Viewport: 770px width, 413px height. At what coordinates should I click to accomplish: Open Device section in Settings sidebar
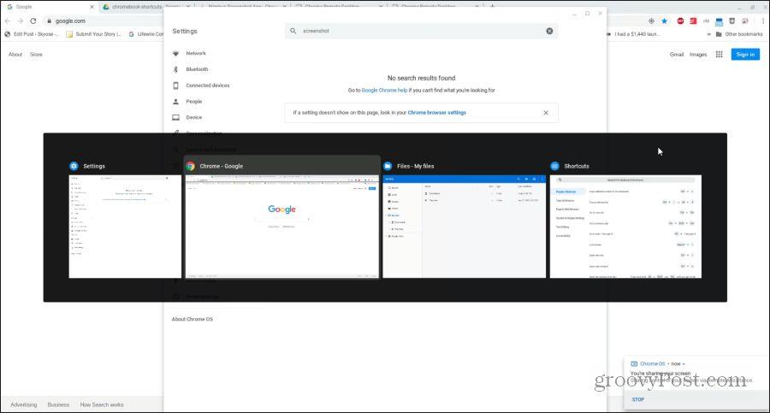pos(193,117)
